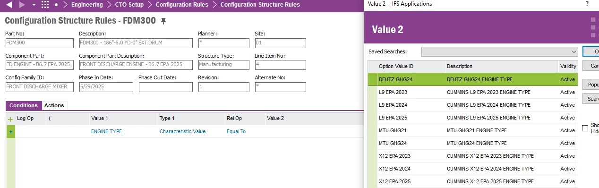The width and height of the screenshot is (599, 188).
Task: Open the Engineering breadcrumb
Action: 87,5
